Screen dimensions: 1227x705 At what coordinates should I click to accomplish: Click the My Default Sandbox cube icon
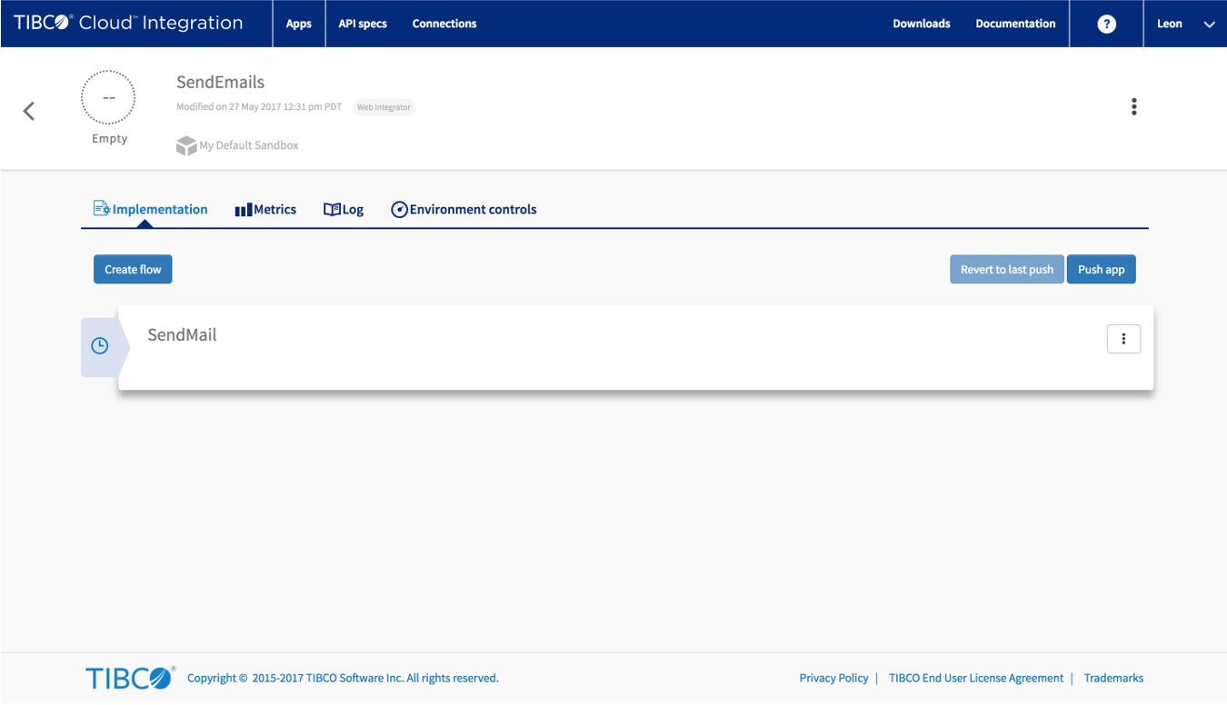186,145
